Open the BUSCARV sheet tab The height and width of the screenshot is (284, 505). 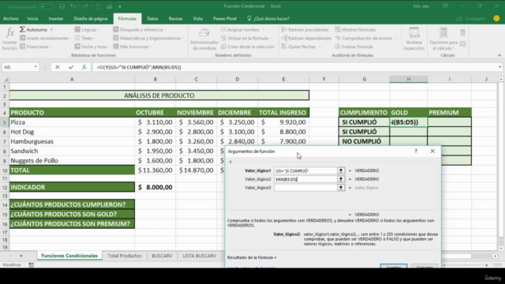point(162,256)
